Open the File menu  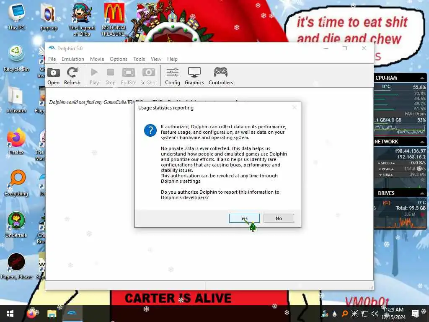pos(52,59)
